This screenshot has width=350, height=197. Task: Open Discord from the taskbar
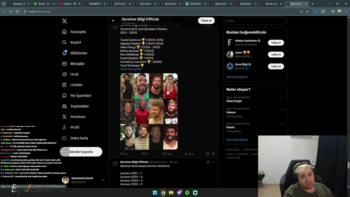[179, 193]
